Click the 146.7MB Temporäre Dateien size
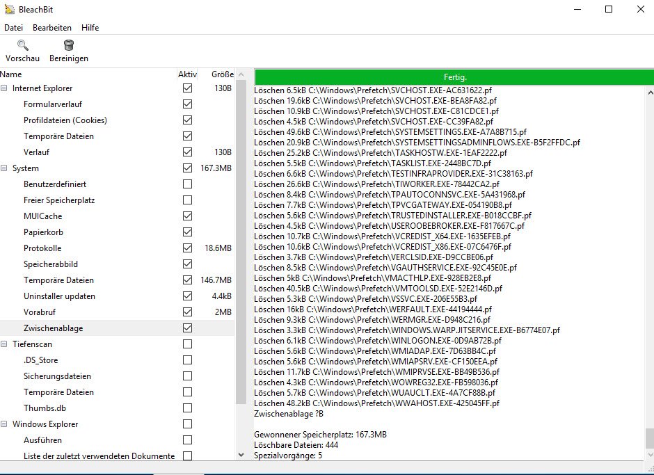Viewport: 654px width, 475px height. [216, 280]
